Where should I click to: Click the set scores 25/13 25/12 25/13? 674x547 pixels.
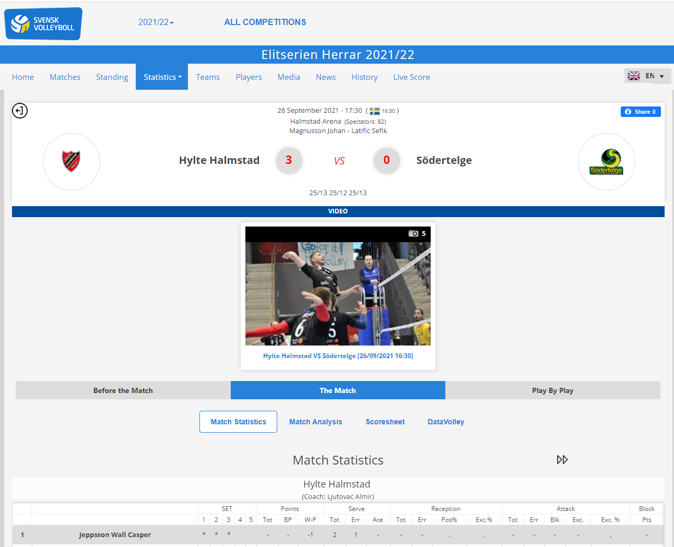338,193
